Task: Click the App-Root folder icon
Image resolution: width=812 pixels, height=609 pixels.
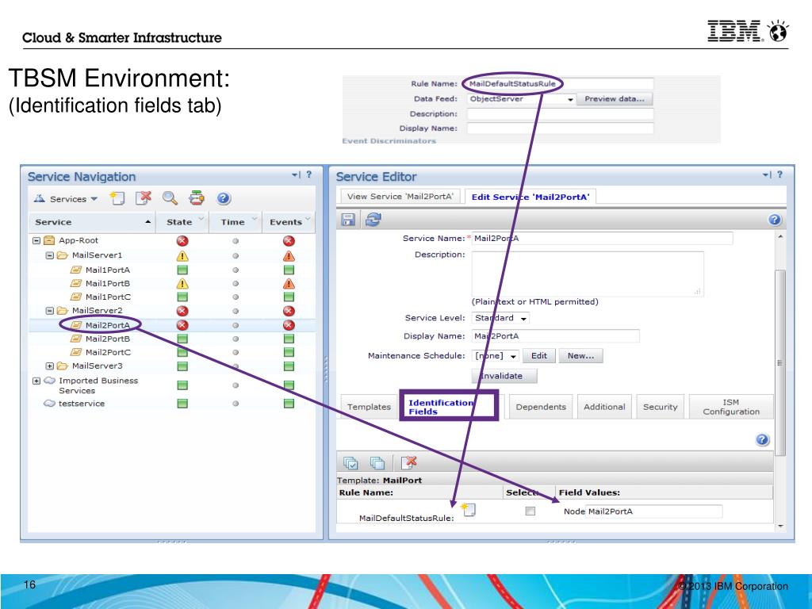Action: click(x=49, y=240)
